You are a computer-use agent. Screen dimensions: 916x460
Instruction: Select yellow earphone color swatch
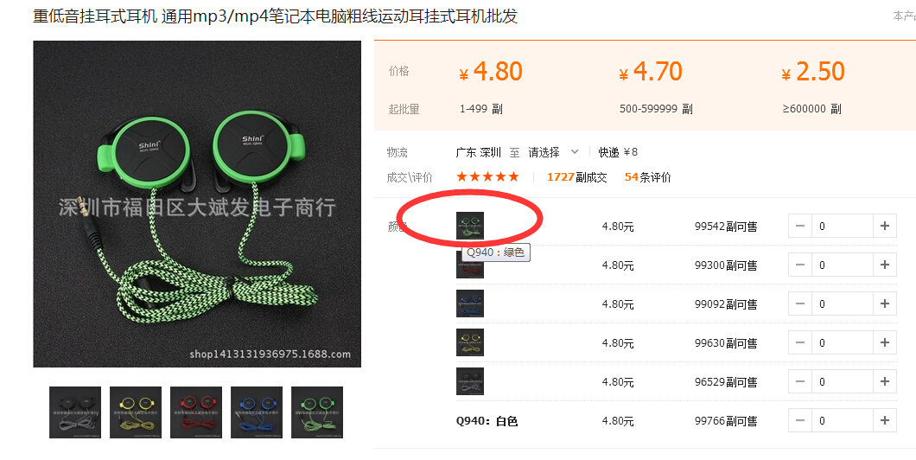470,342
